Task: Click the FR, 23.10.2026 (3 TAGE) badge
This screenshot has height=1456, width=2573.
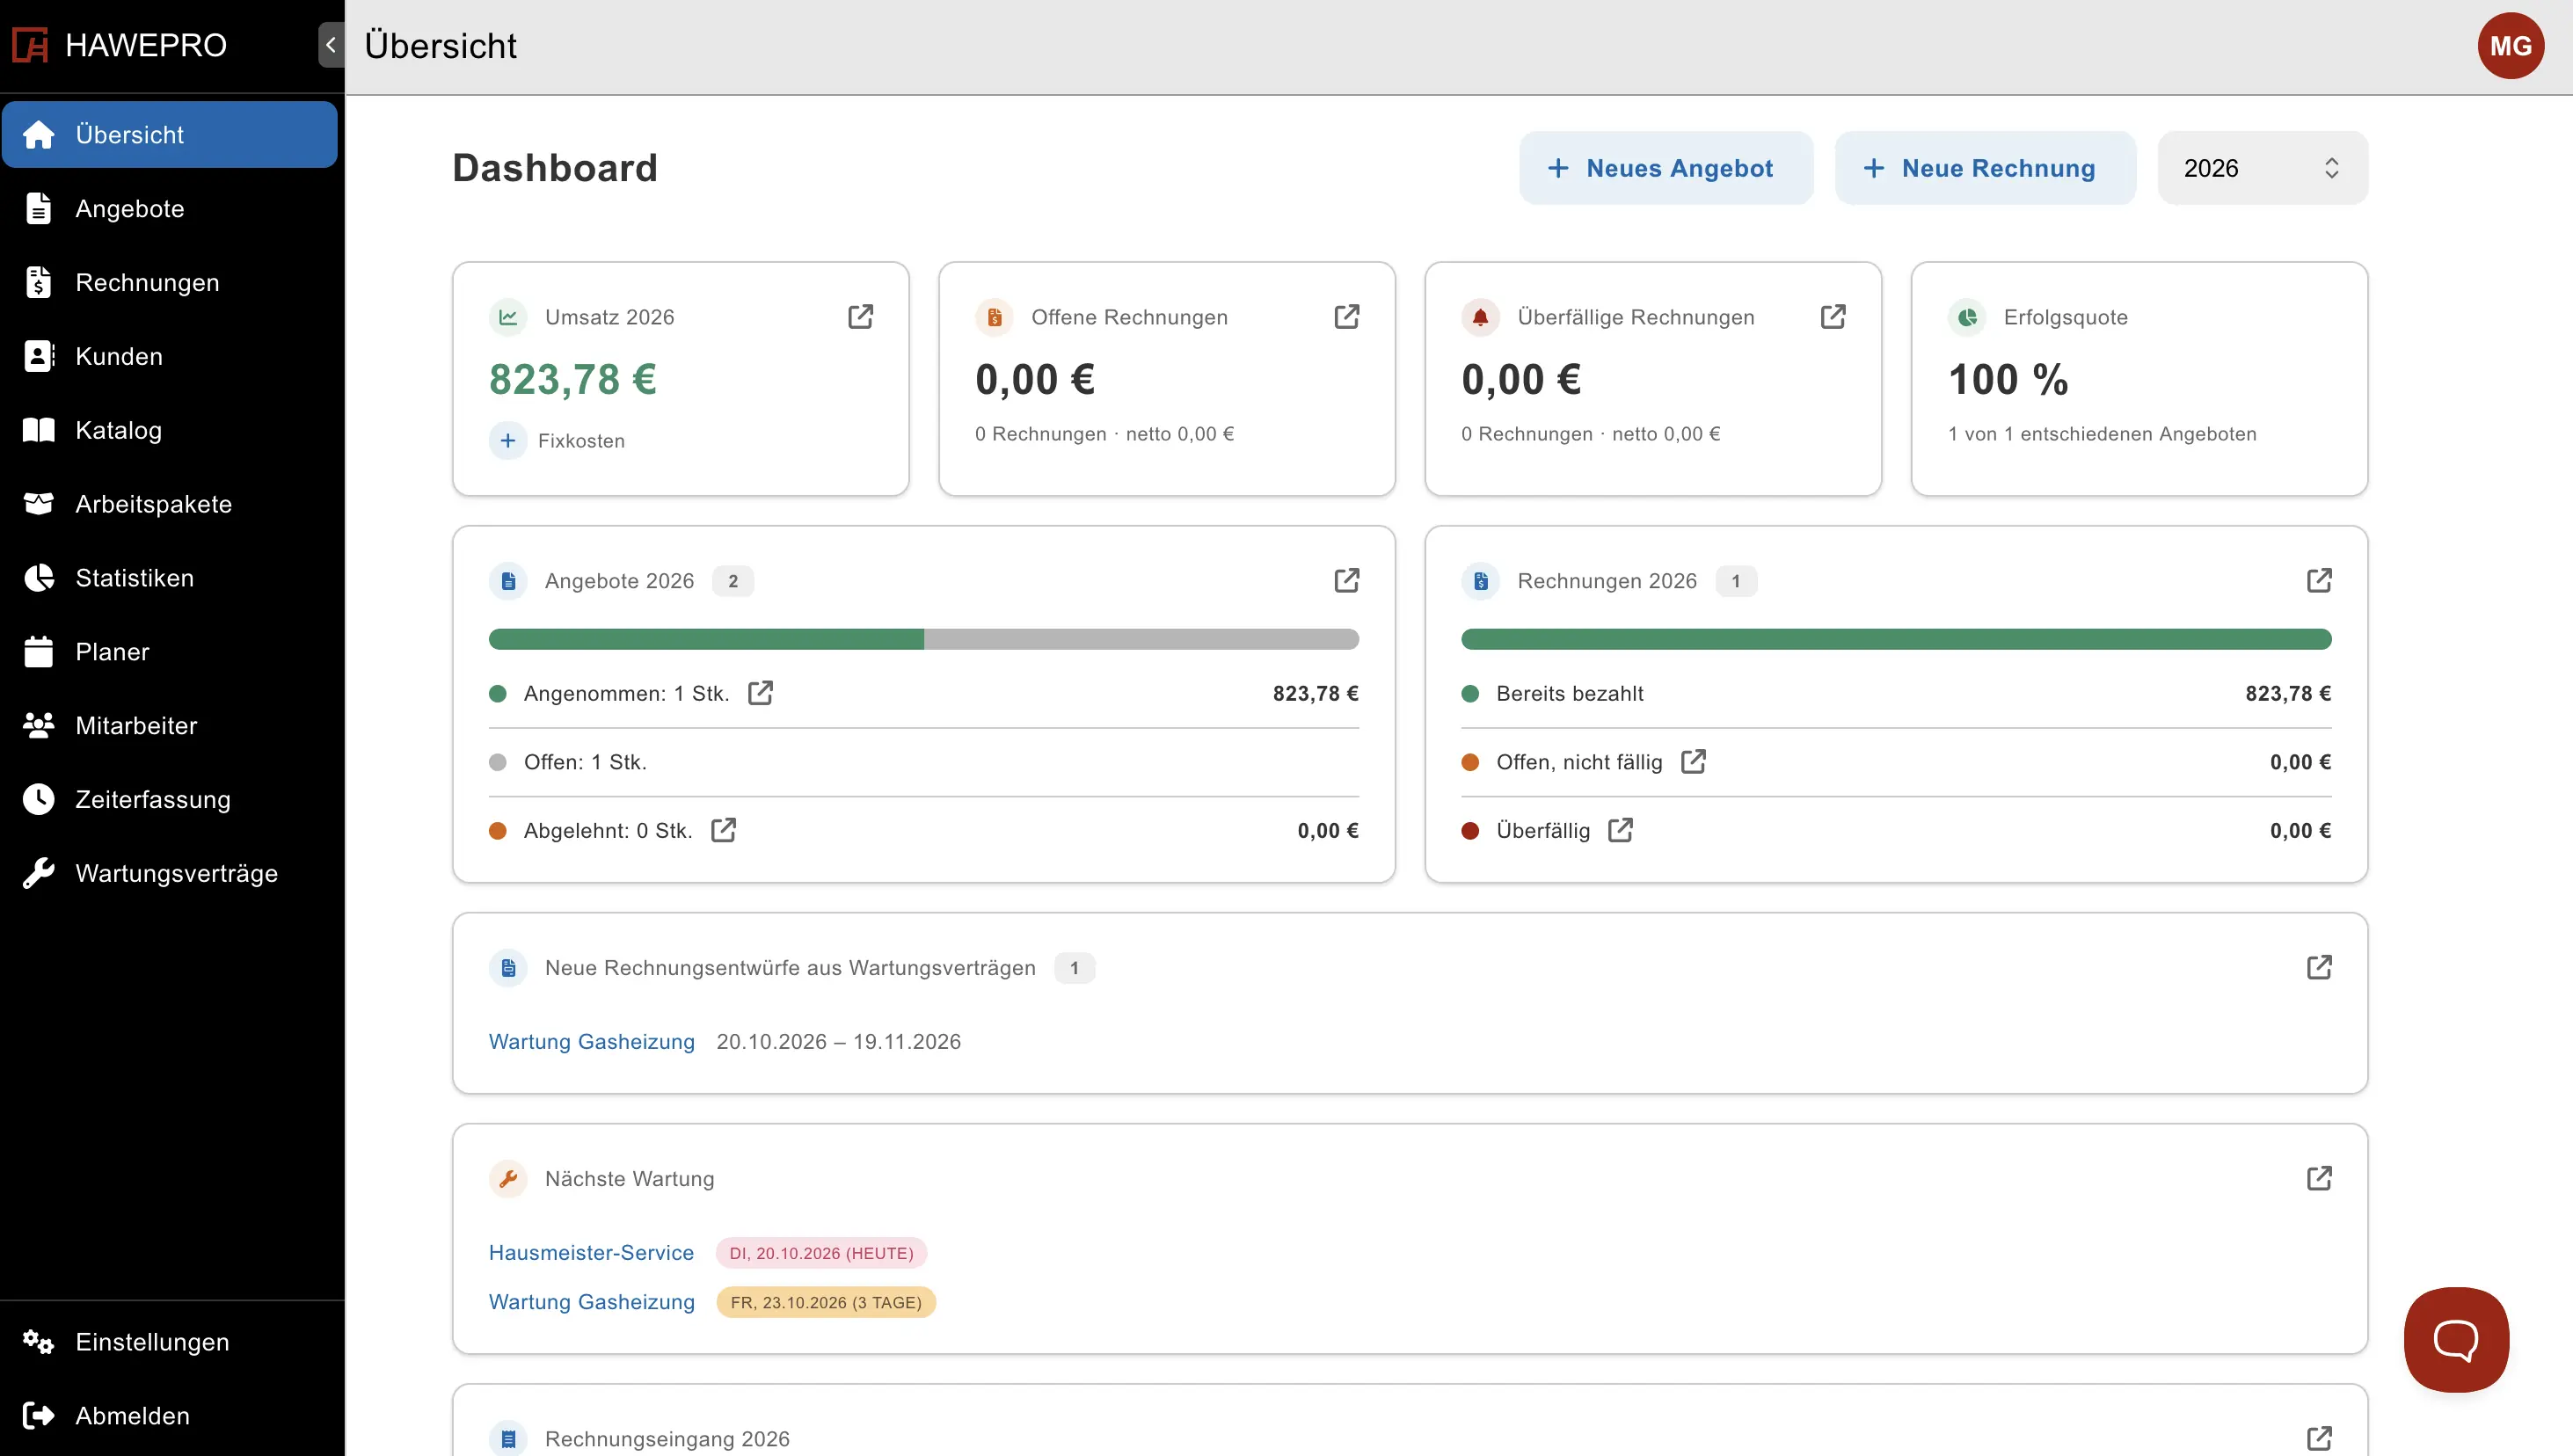Action: [826, 1302]
